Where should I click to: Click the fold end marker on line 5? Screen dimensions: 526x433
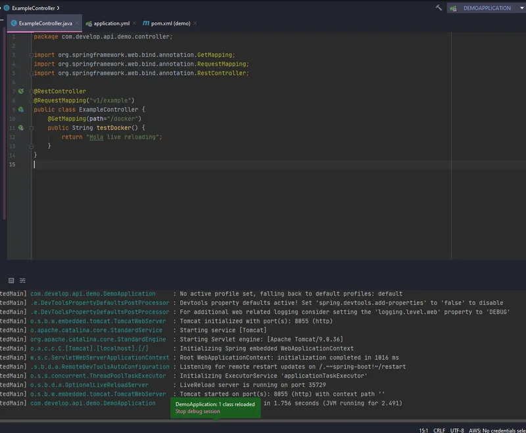[31, 73]
